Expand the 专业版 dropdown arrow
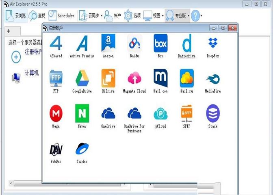 188,16
